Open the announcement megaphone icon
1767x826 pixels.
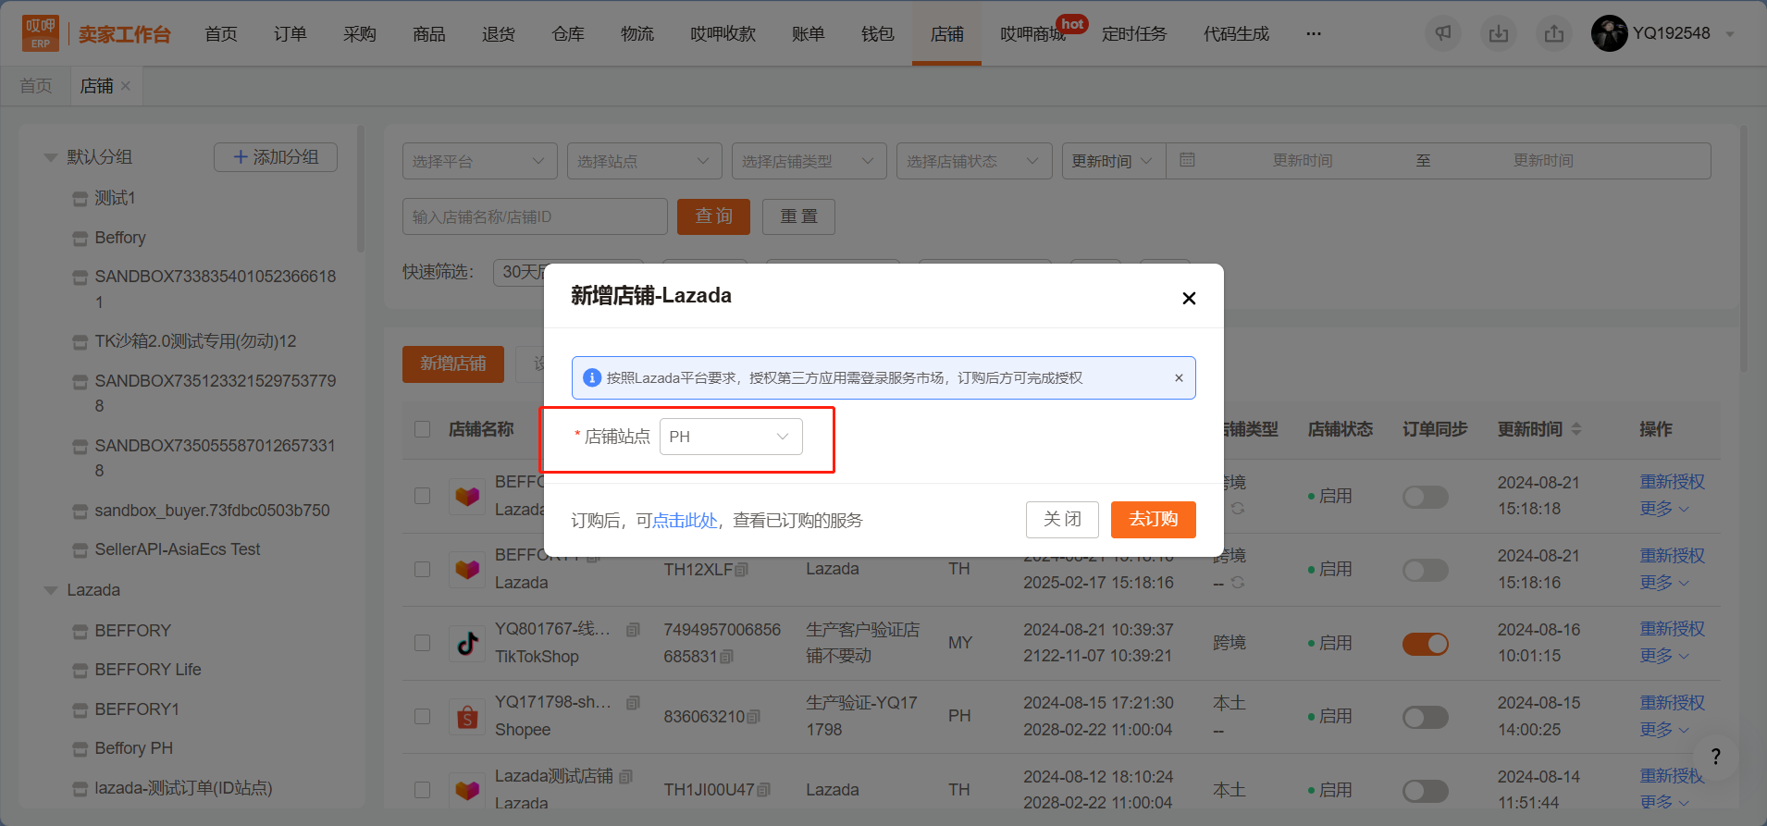tap(1443, 33)
